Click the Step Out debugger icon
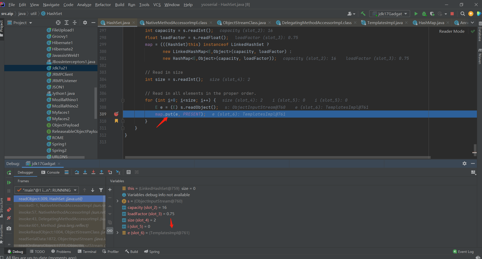 coord(102,172)
